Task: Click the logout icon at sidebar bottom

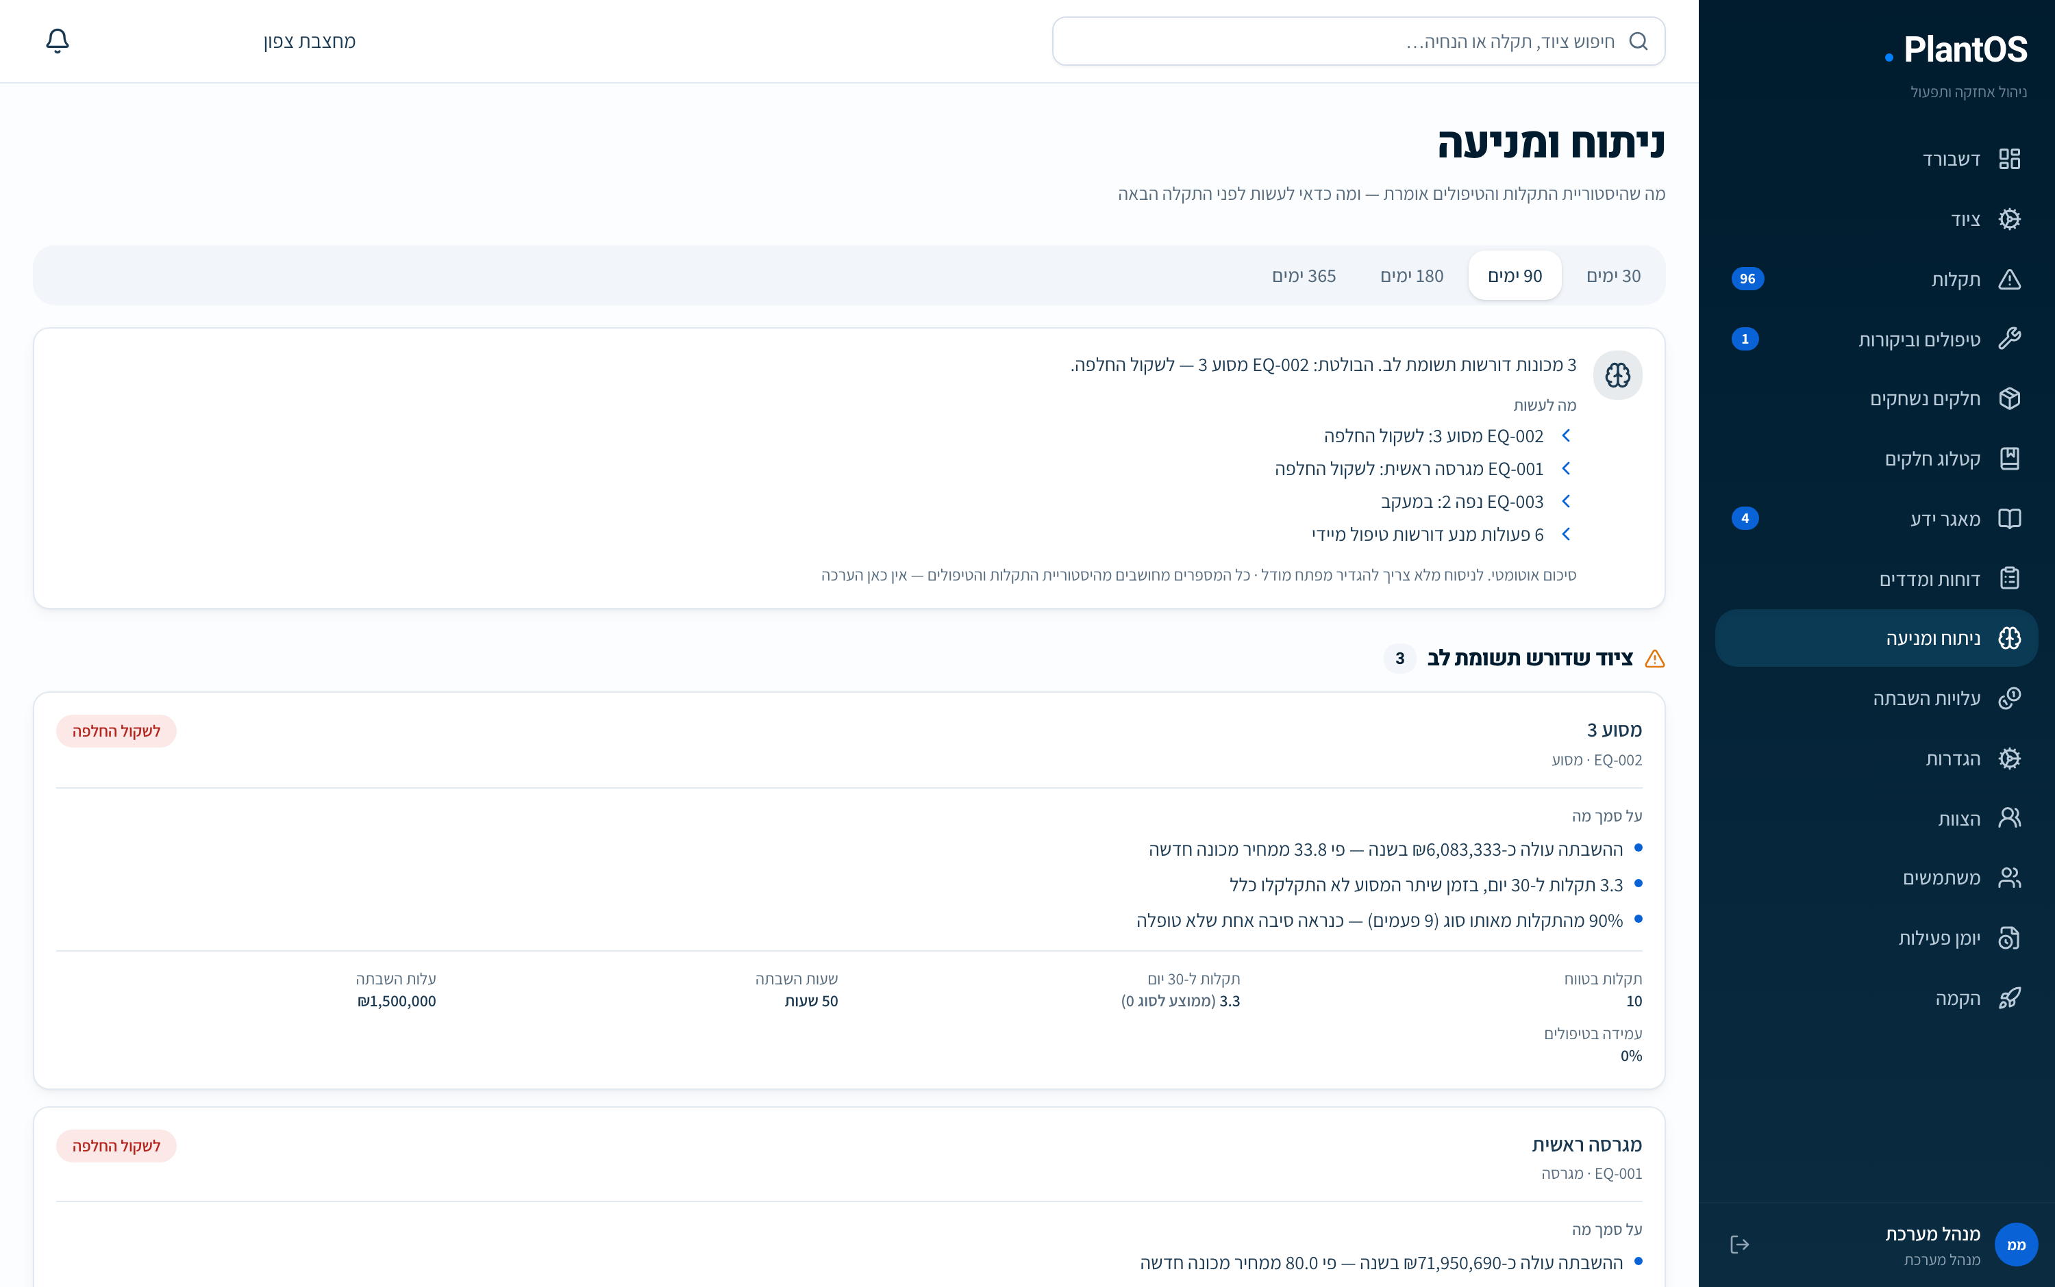Action: pyautogui.click(x=1740, y=1245)
